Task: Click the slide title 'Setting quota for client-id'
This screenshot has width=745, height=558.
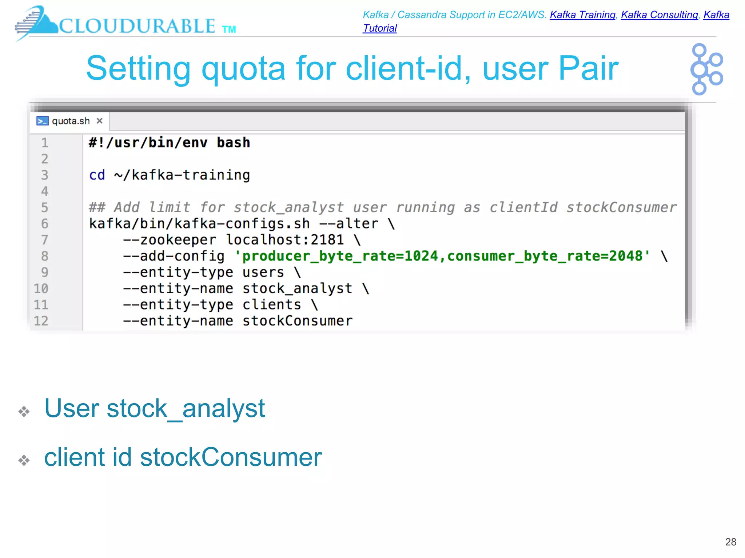Action: click(352, 68)
